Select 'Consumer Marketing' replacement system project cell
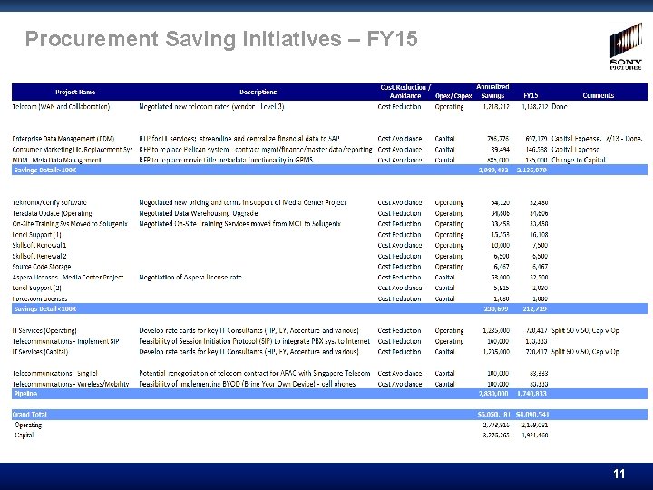This screenshot has width=653, height=490. [73, 149]
